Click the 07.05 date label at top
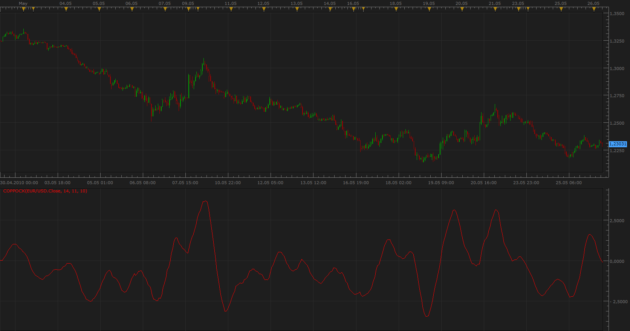Screen dimensions: 630x331 pos(165,3)
